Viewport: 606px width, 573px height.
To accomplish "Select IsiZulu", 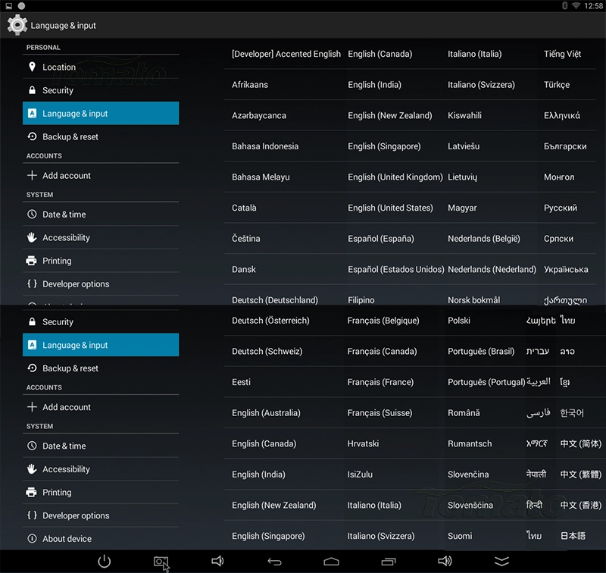I will coord(360,474).
